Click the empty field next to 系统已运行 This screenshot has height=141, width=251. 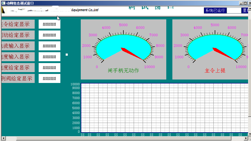tap(234, 11)
